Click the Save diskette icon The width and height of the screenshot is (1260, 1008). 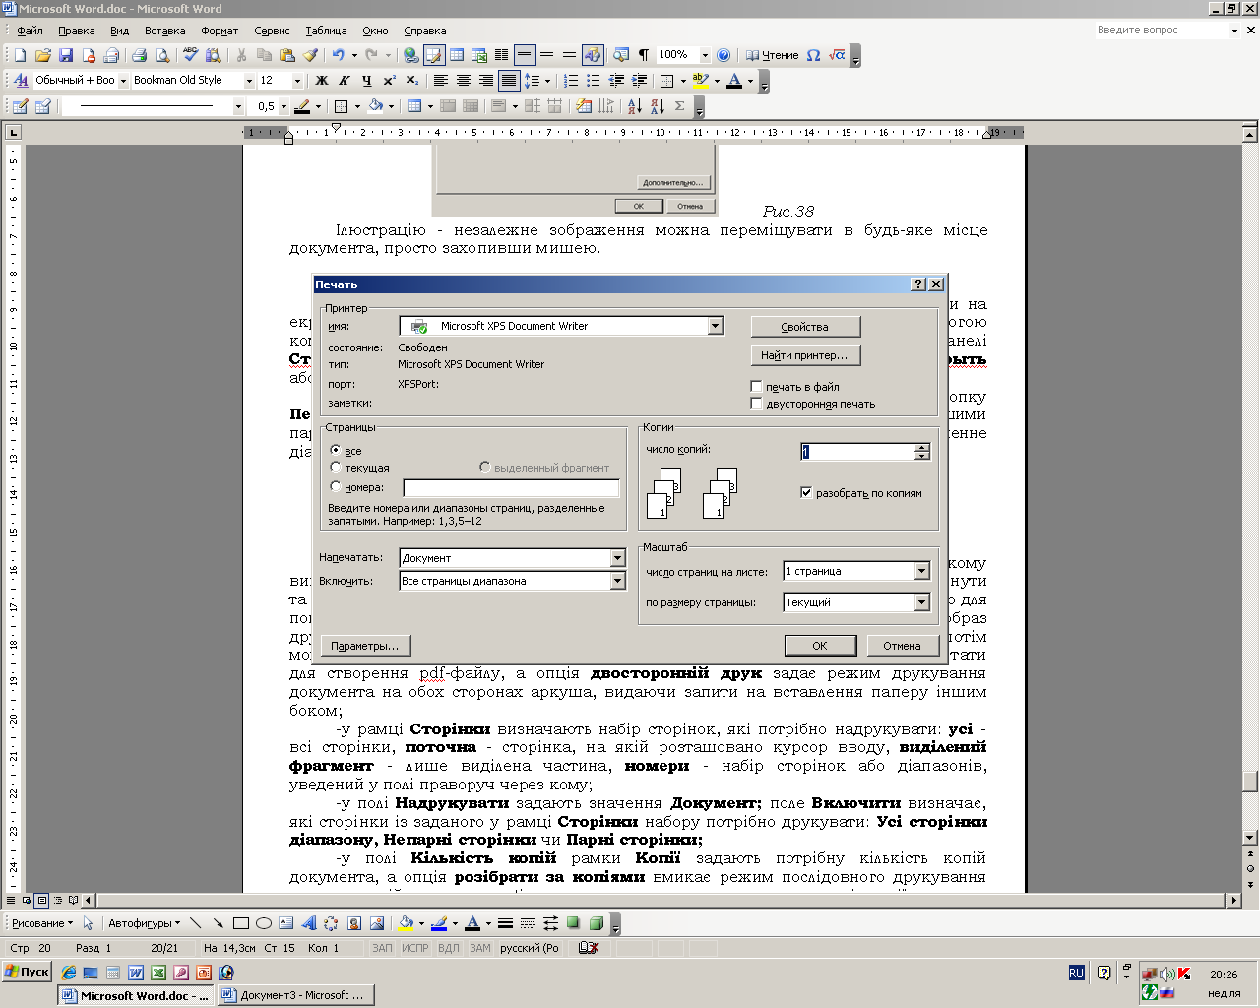point(66,55)
